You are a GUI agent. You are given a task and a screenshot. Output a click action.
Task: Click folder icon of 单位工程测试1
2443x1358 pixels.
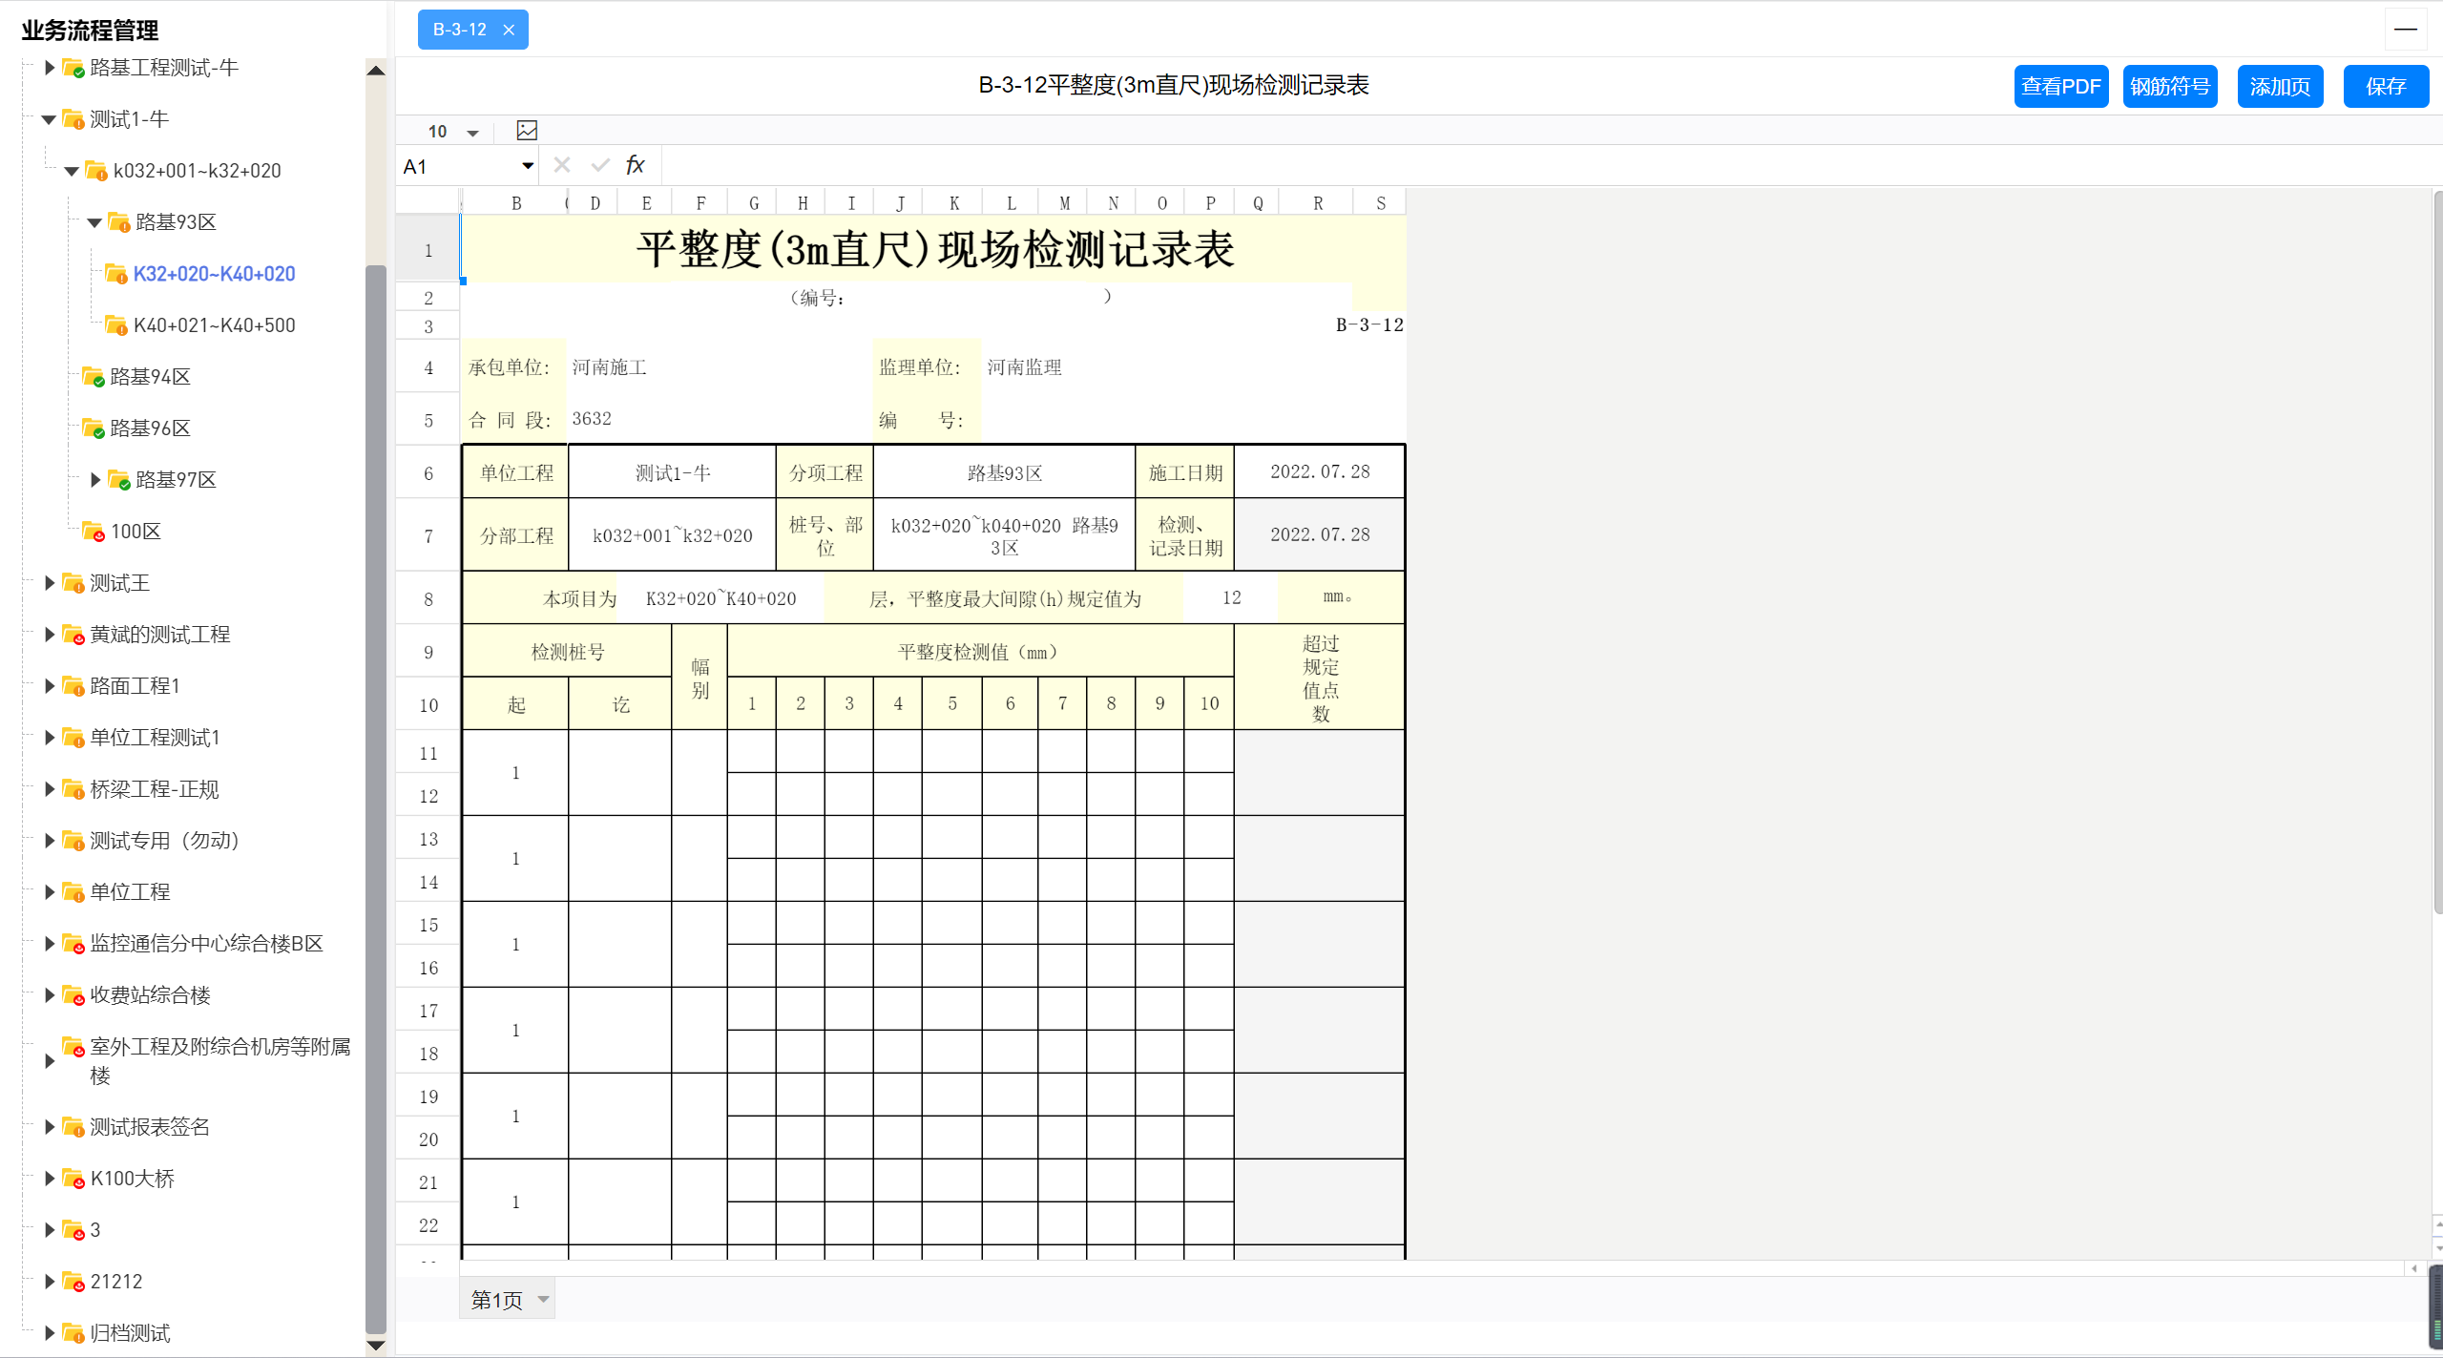pos(73,738)
